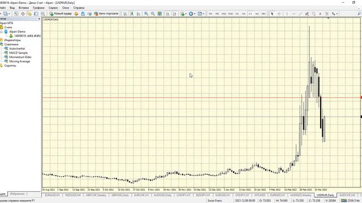Open the Navigator folder-star icon
The image size is (362, 203).
click(x=29, y=14)
